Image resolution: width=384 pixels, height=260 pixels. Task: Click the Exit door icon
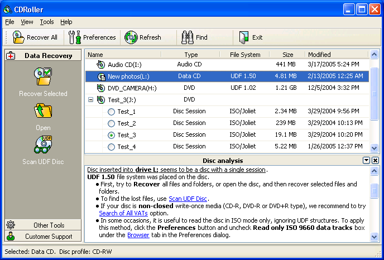click(x=243, y=37)
